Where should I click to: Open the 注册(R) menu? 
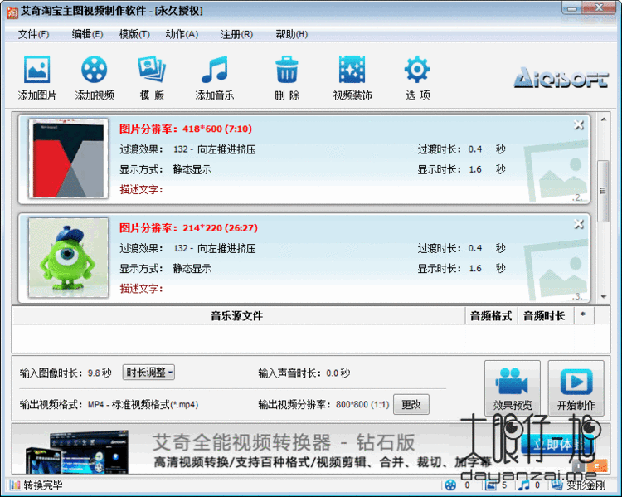point(237,34)
